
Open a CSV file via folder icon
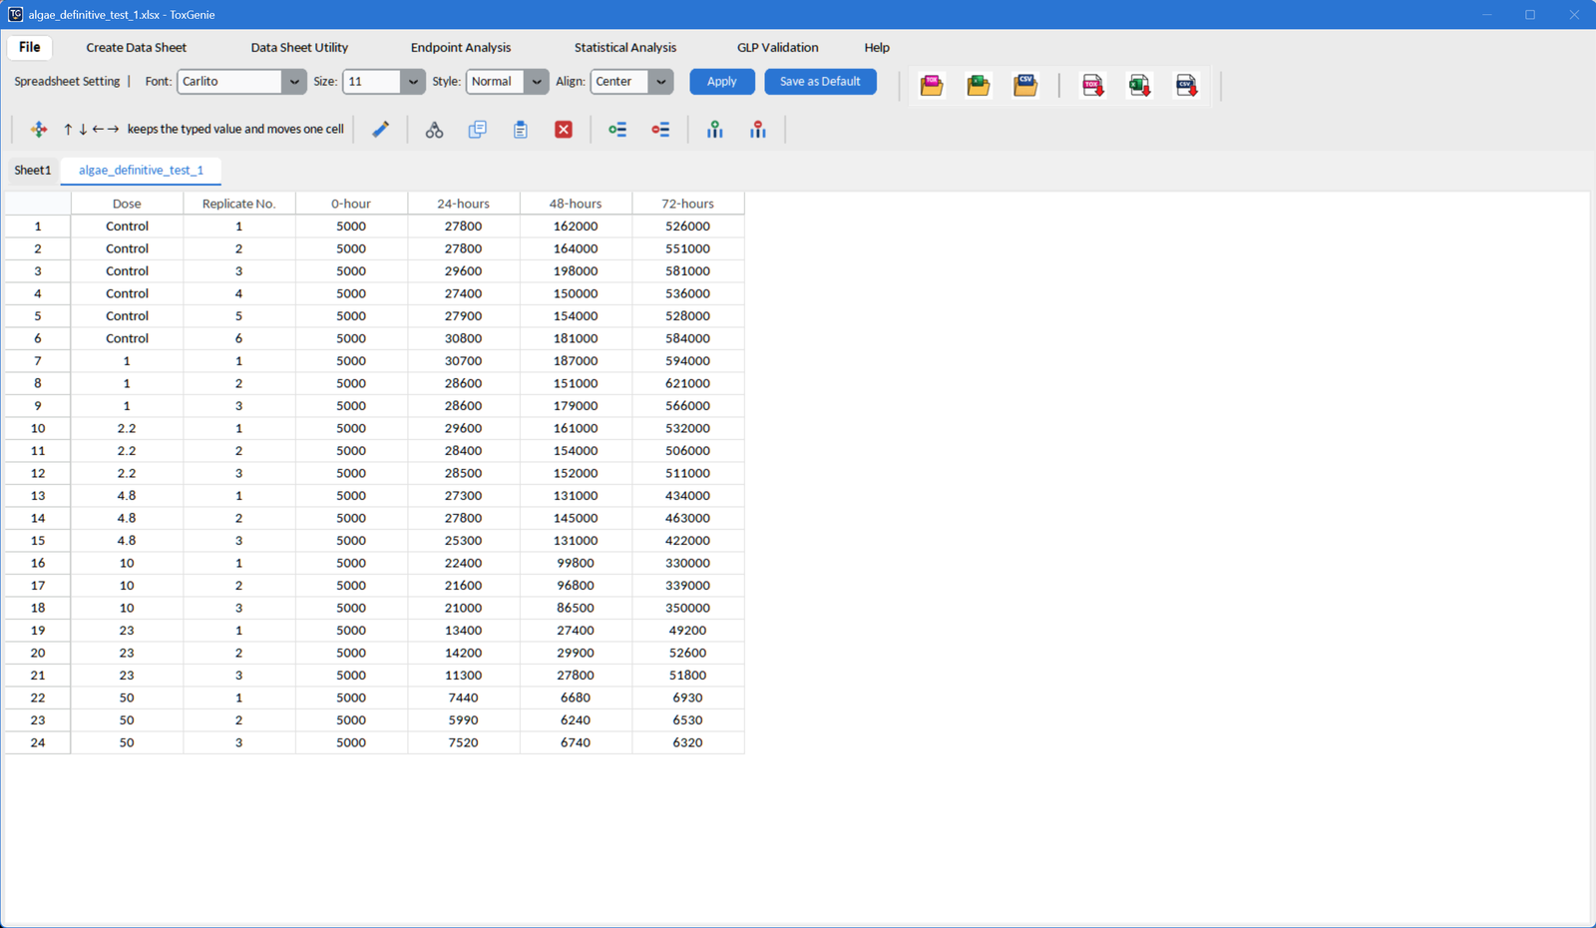pos(1025,86)
